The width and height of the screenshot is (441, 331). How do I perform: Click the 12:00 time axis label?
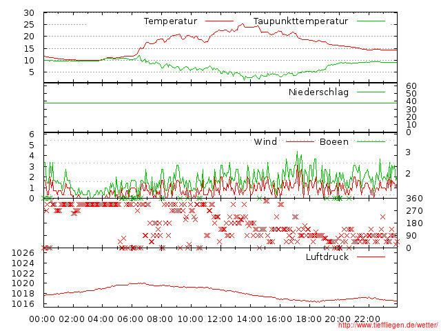tap(220, 319)
